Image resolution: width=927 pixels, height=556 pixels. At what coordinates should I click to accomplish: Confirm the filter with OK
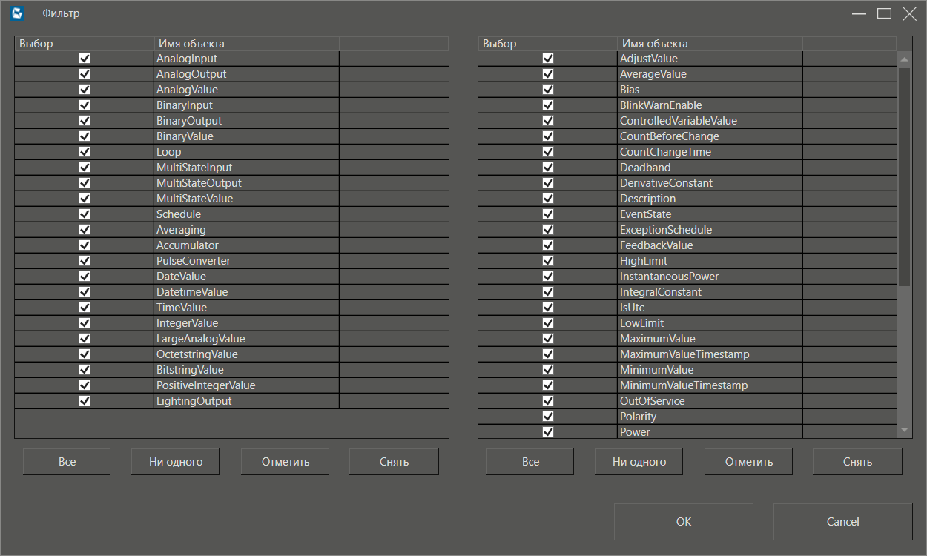coord(683,522)
